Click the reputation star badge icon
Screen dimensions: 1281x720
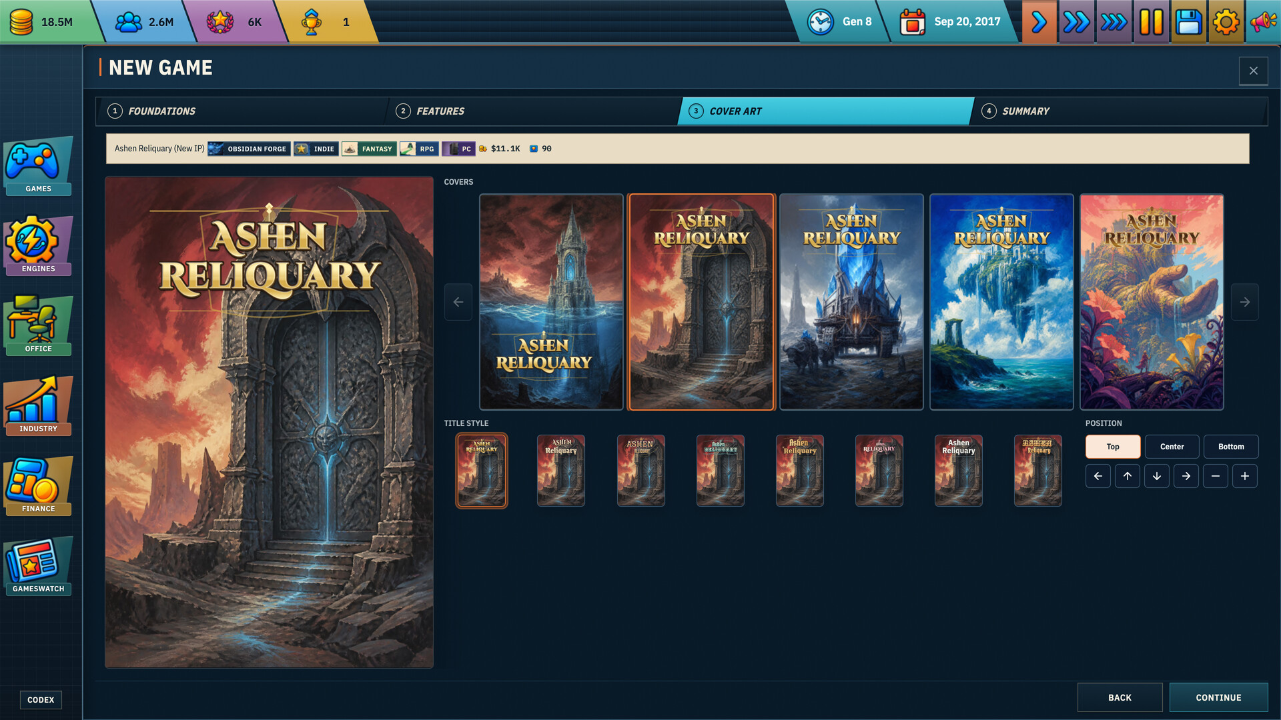[220, 21]
